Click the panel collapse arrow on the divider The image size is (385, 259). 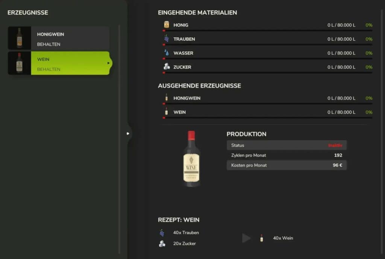128,133
